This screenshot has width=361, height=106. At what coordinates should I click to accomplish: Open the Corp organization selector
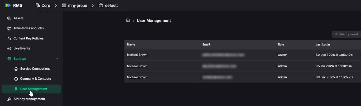pyautogui.click(x=43, y=5)
